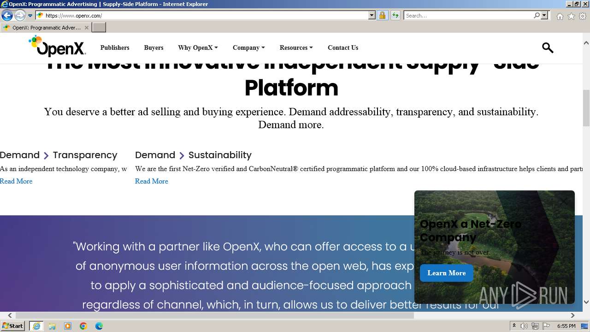
Task: Click Read More under Demand Transparency
Action: coord(16,181)
